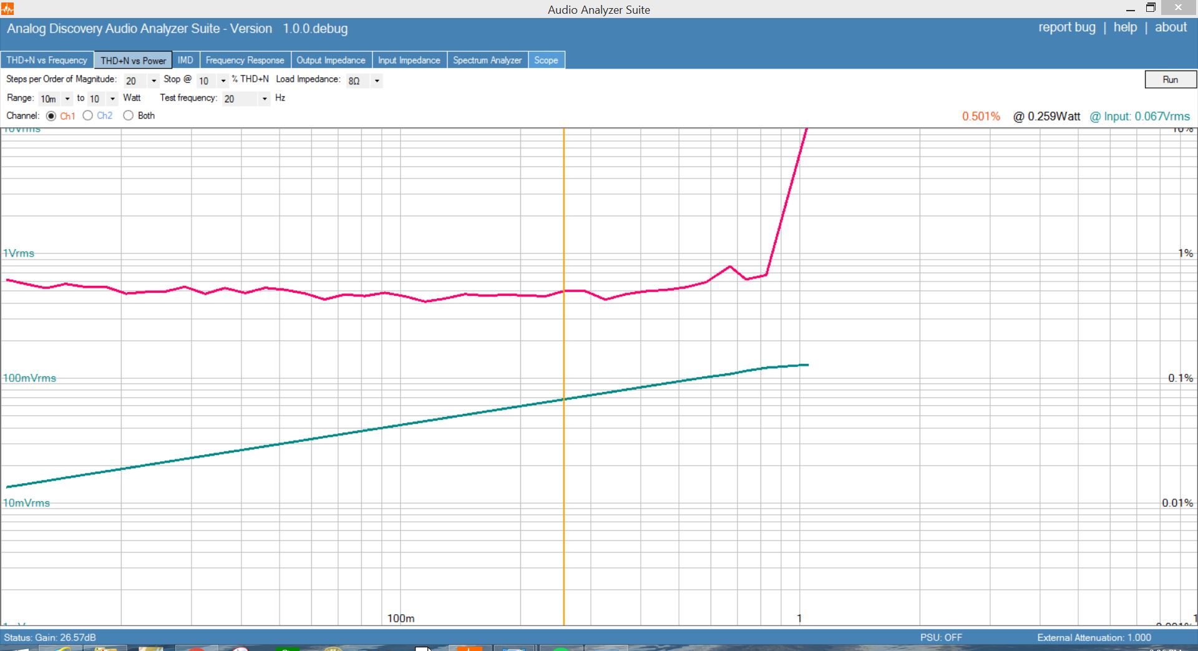The height and width of the screenshot is (651, 1198).
Task: Click the orange cursor line on graph
Action: click(x=563, y=376)
